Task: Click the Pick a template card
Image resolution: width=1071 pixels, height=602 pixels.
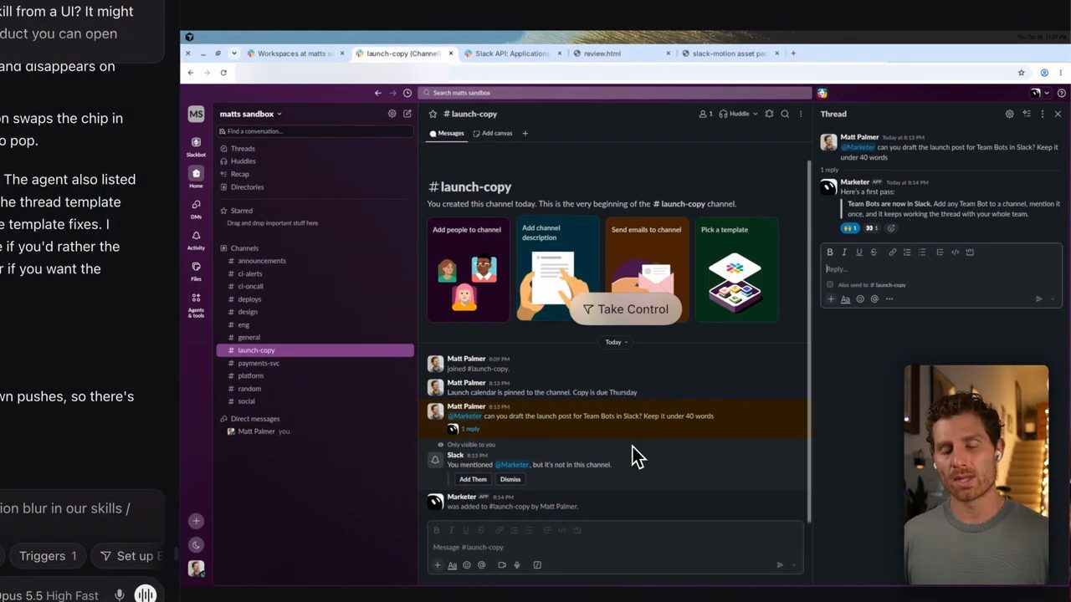Action: tap(735, 270)
